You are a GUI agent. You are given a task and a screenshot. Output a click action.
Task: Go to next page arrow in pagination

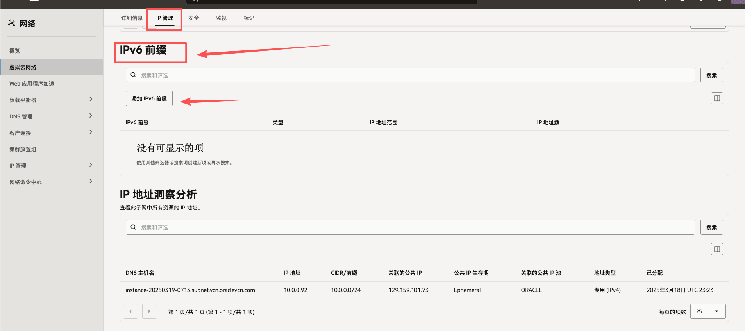(149, 311)
